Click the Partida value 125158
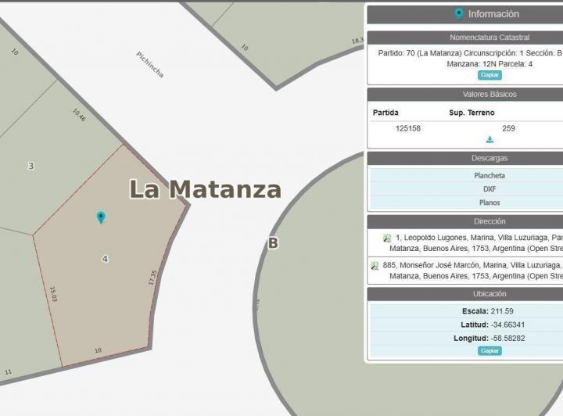This screenshot has height=416, width=563. click(x=408, y=128)
